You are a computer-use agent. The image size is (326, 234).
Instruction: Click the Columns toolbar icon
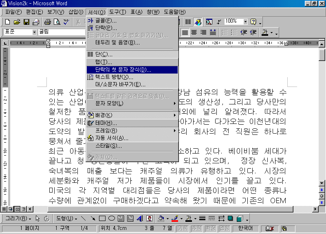tap(188, 22)
